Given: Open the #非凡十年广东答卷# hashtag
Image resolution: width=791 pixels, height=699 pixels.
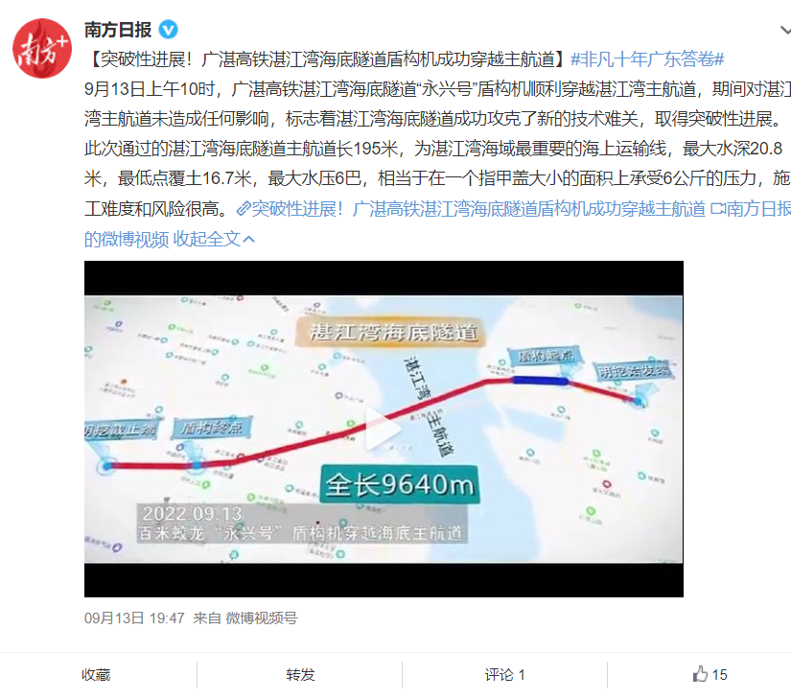Looking at the screenshot, I should coord(647,59).
